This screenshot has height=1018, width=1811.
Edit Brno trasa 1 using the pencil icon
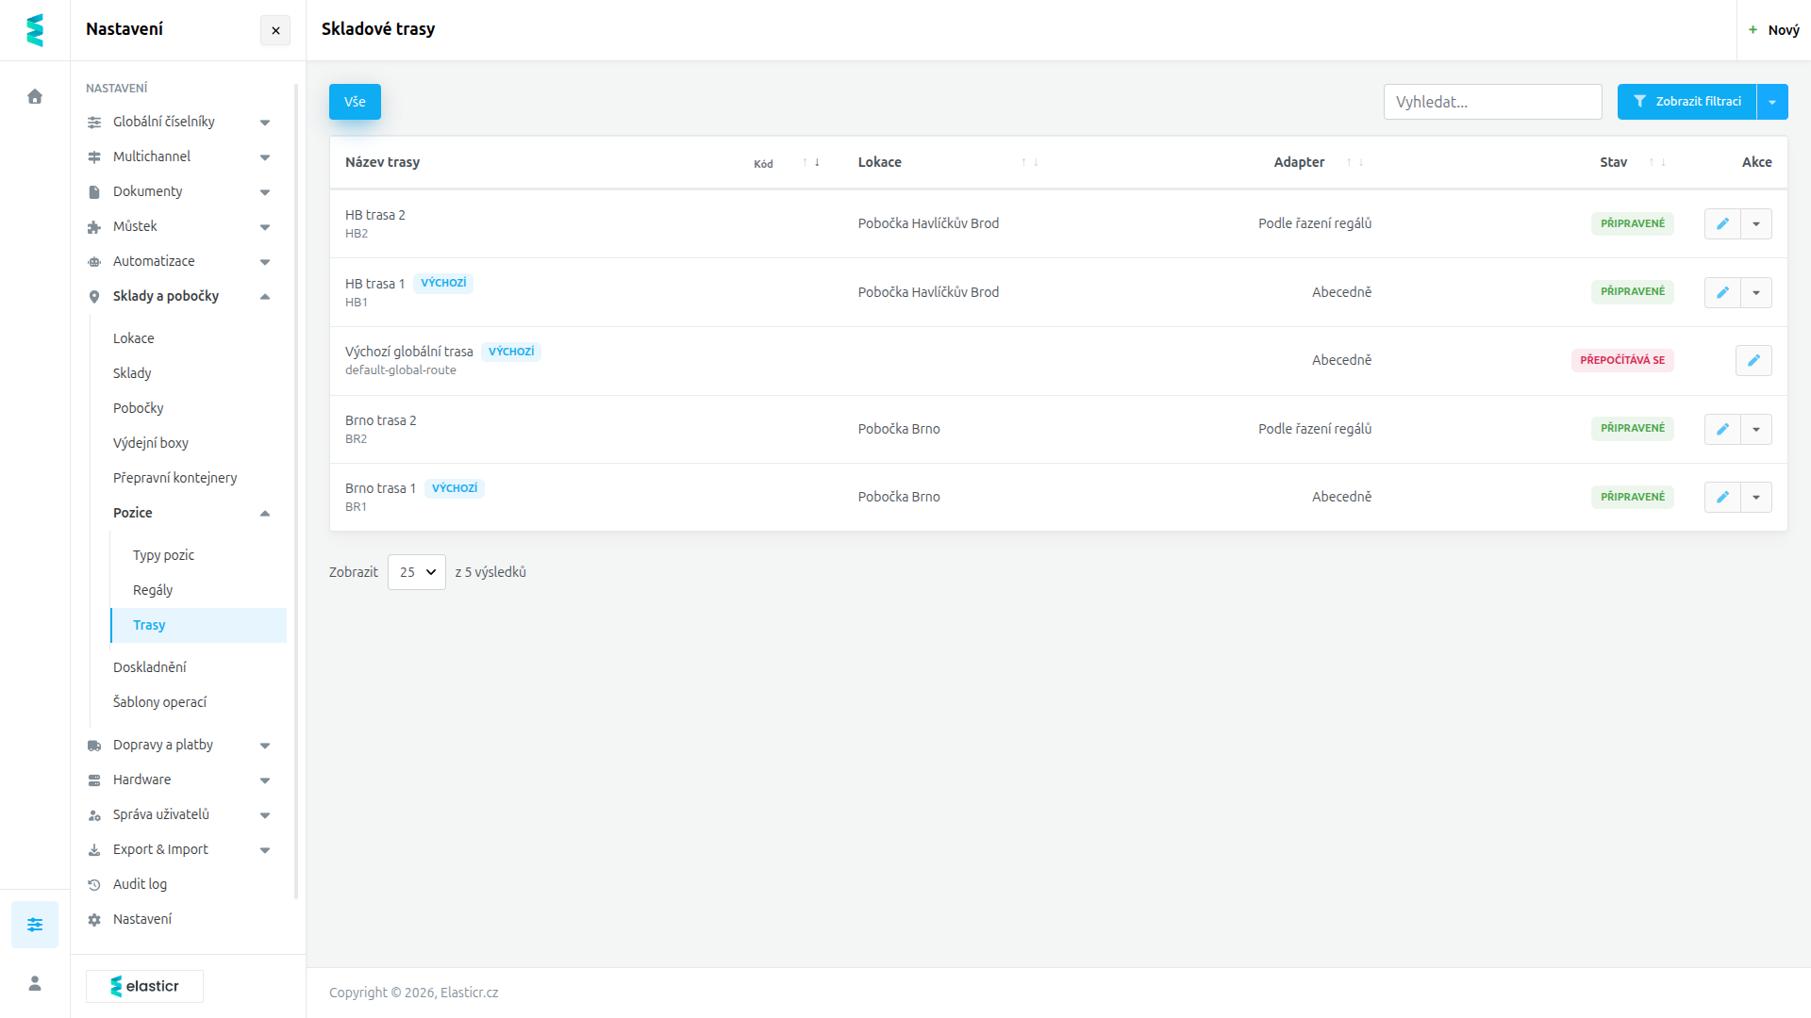1722,497
